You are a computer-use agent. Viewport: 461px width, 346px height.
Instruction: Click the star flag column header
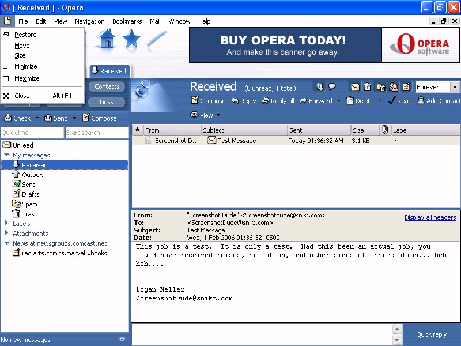(137, 130)
